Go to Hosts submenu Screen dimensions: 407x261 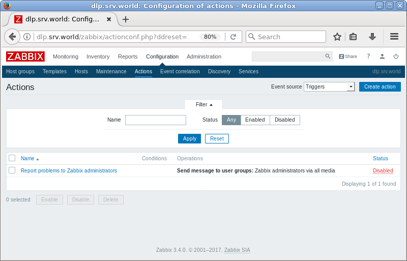tap(81, 71)
